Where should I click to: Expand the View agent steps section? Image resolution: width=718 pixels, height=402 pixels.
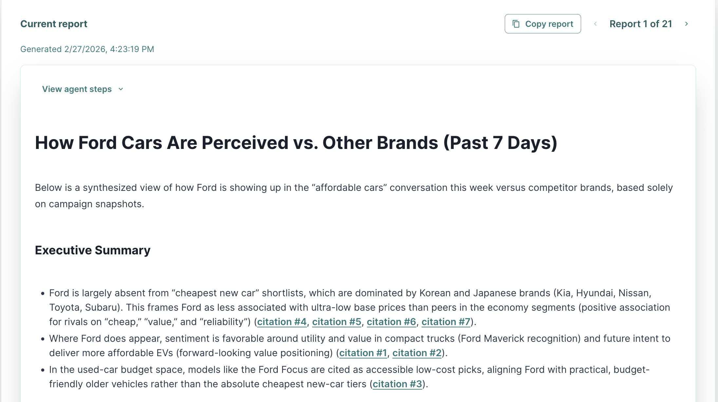pyautogui.click(x=77, y=89)
